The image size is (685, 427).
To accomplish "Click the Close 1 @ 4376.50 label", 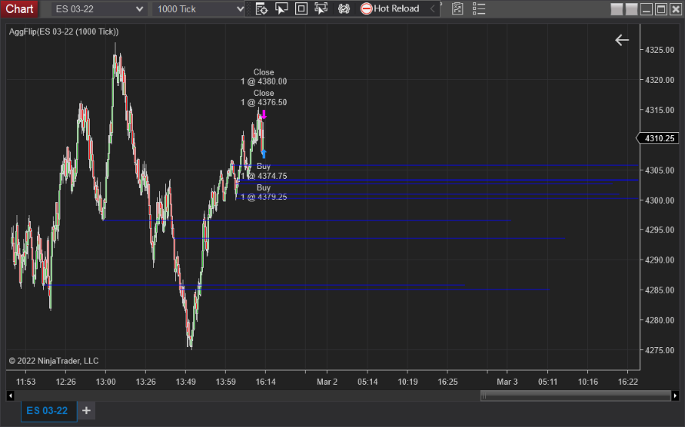I will pyautogui.click(x=264, y=98).
